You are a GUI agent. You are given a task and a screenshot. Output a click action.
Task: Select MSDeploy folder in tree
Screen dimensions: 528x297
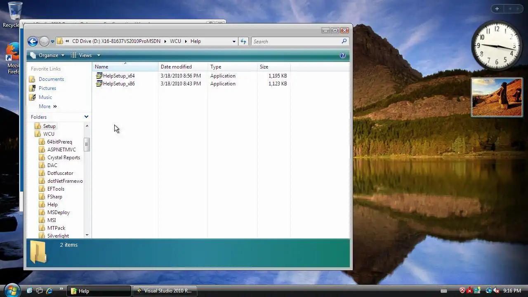(59, 212)
